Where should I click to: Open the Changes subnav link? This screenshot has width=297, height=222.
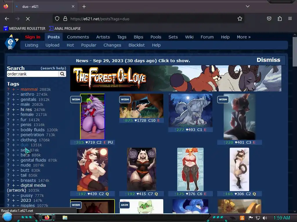coord(112,45)
